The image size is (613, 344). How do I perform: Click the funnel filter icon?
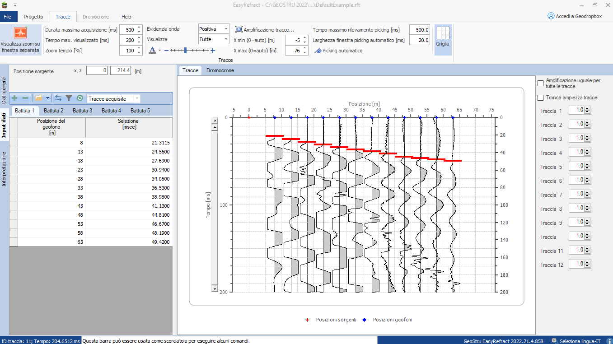[x=69, y=98]
